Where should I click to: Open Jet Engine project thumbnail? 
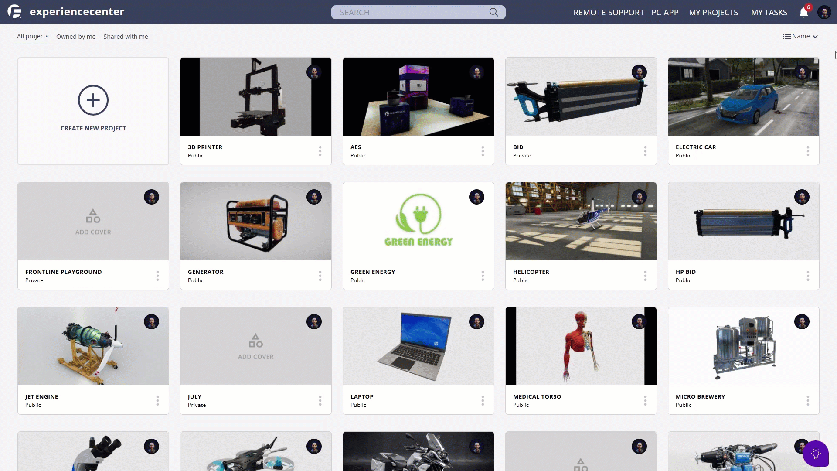pos(93,346)
